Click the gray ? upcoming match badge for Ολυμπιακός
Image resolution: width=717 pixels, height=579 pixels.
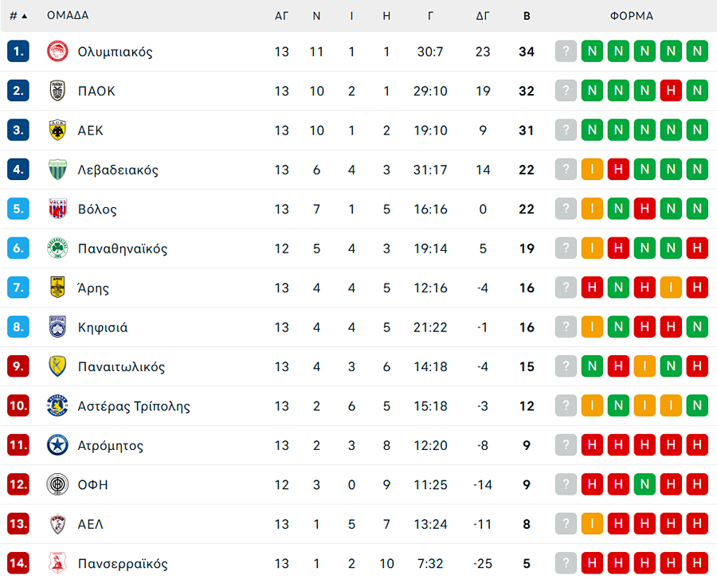[x=566, y=52]
